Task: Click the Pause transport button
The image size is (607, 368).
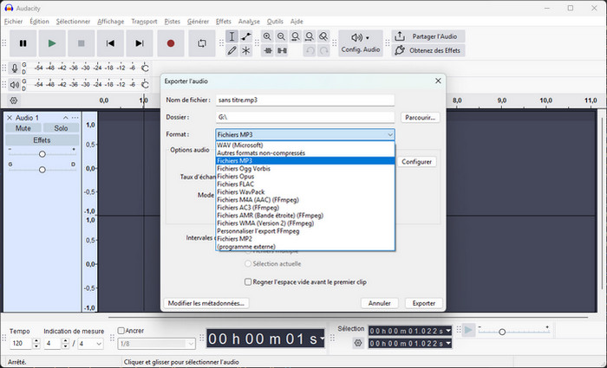Action: click(x=23, y=43)
